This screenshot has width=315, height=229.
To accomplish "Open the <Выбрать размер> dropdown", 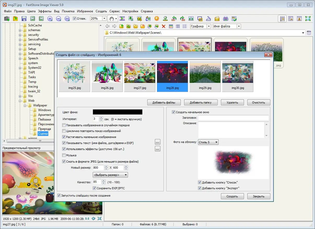I will (110, 175).
